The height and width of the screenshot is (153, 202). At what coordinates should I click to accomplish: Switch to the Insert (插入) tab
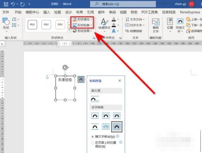tap(46, 12)
